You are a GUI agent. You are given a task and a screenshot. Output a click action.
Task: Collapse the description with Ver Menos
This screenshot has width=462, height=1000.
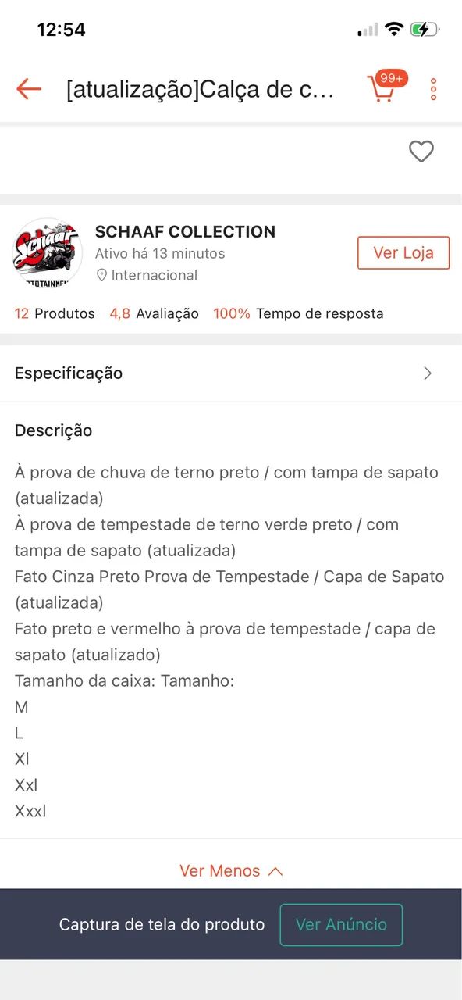click(x=231, y=870)
